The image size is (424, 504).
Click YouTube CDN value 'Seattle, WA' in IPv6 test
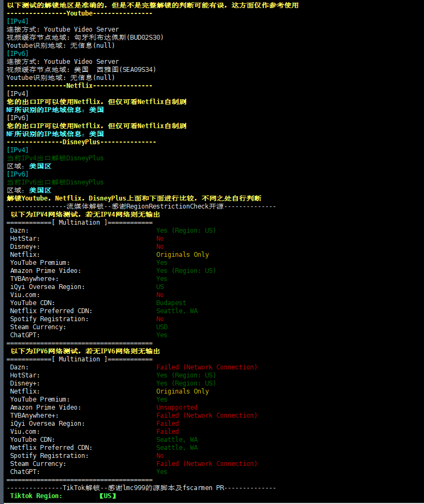point(177,440)
